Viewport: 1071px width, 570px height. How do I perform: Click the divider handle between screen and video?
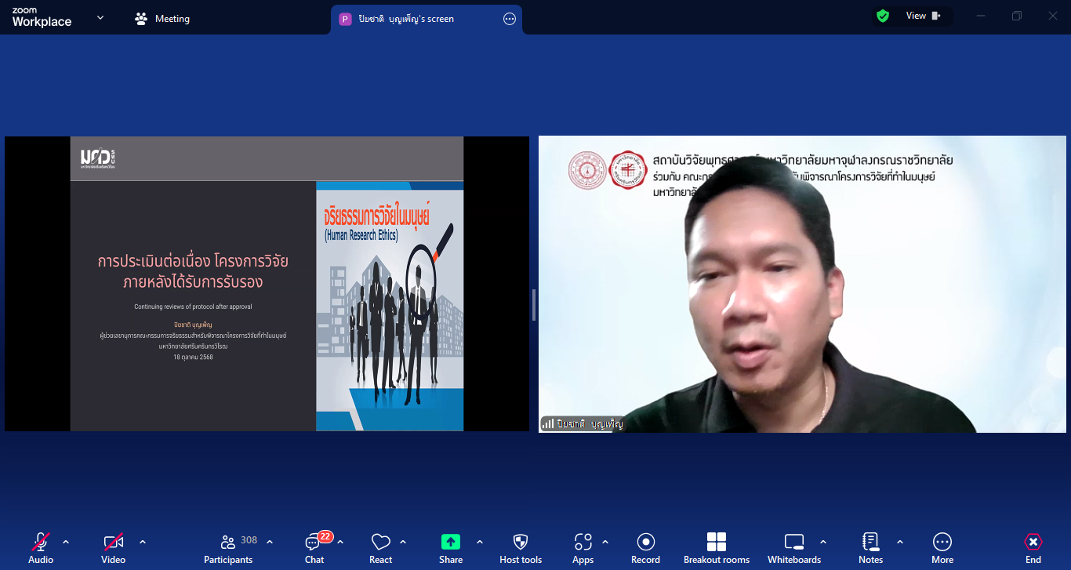(x=534, y=304)
